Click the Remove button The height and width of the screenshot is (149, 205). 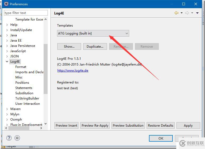pos(147,47)
